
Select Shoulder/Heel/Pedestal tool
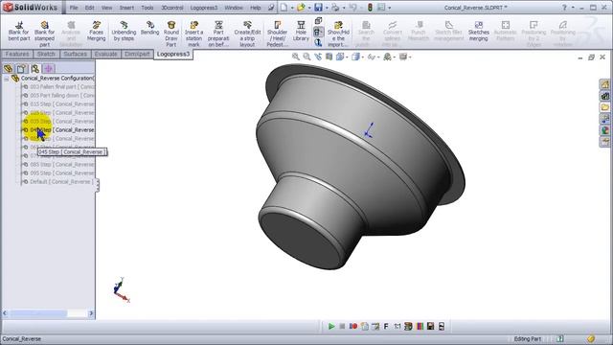pyautogui.click(x=277, y=34)
